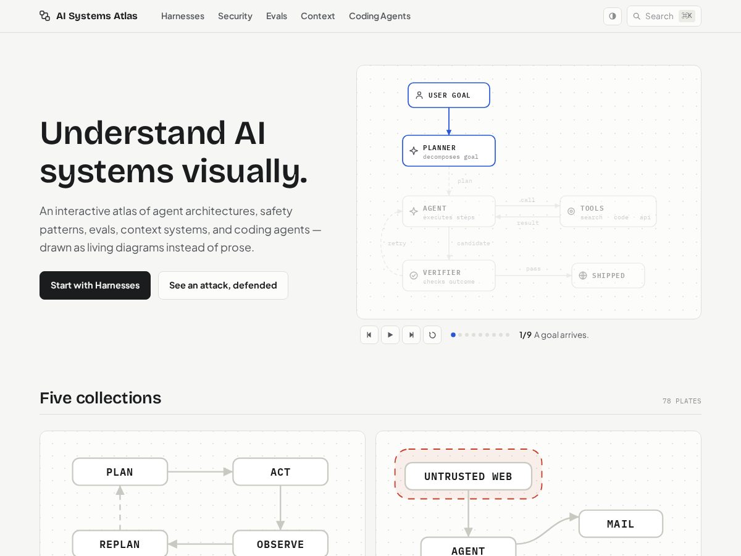Screen dimensions: 741x556
Task: Click the PLAN box in Harnesses card
Action: (x=120, y=472)
